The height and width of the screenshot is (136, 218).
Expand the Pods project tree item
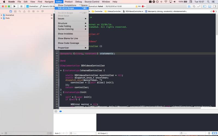pyautogui.click(x=1, y=18)
